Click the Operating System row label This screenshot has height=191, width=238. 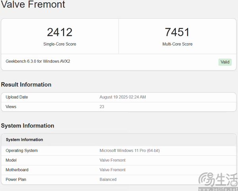click(x=21, y=151)
